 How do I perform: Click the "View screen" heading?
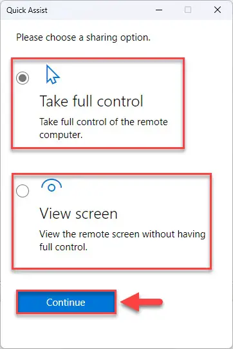click(x=79, y=214)
